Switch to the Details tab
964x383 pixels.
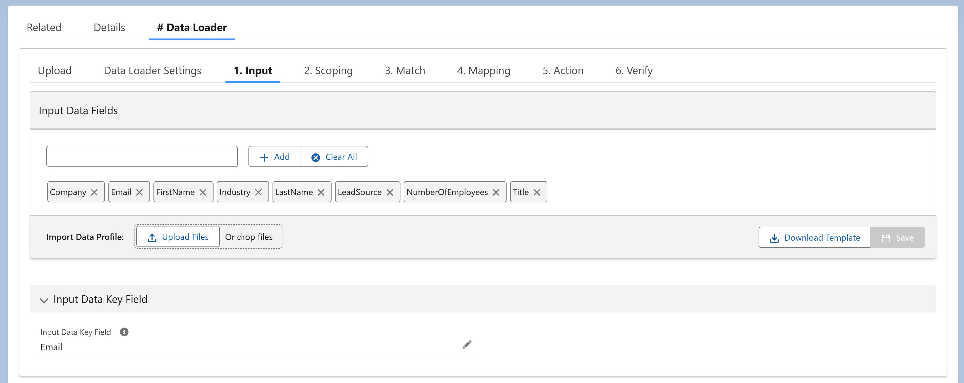tap(109, 28)
